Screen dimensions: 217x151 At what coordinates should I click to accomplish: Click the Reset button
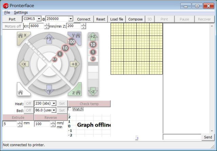pos(101,19)
